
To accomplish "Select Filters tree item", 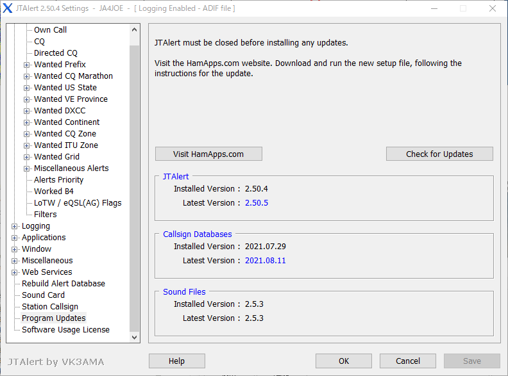I will (46, 215).
